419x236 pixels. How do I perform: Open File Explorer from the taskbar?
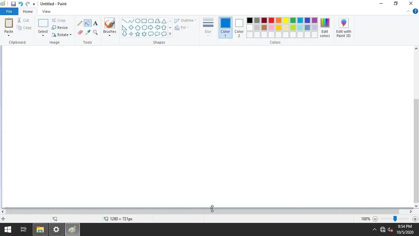pos(40,229)
